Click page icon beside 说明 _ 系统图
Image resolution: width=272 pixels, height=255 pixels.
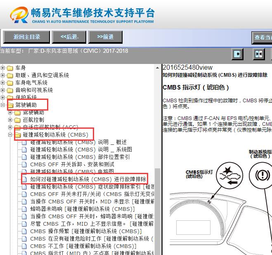[24, 149]
